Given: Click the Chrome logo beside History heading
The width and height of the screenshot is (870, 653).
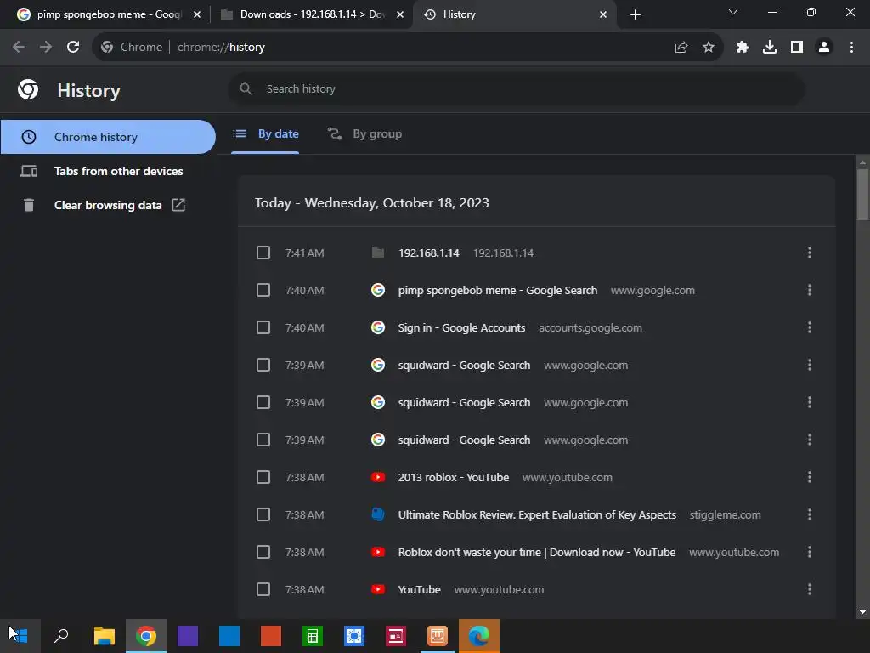Looking at the screenshot, I should [x=28, y=89].
